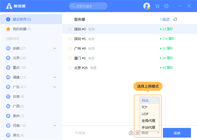The height and width of the screenshot is (140, 197).
Task: Toggle favorite star for 北京 #26
Action: click(70, 68)
